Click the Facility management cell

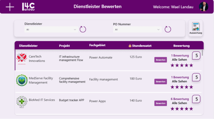coord(103,79)
